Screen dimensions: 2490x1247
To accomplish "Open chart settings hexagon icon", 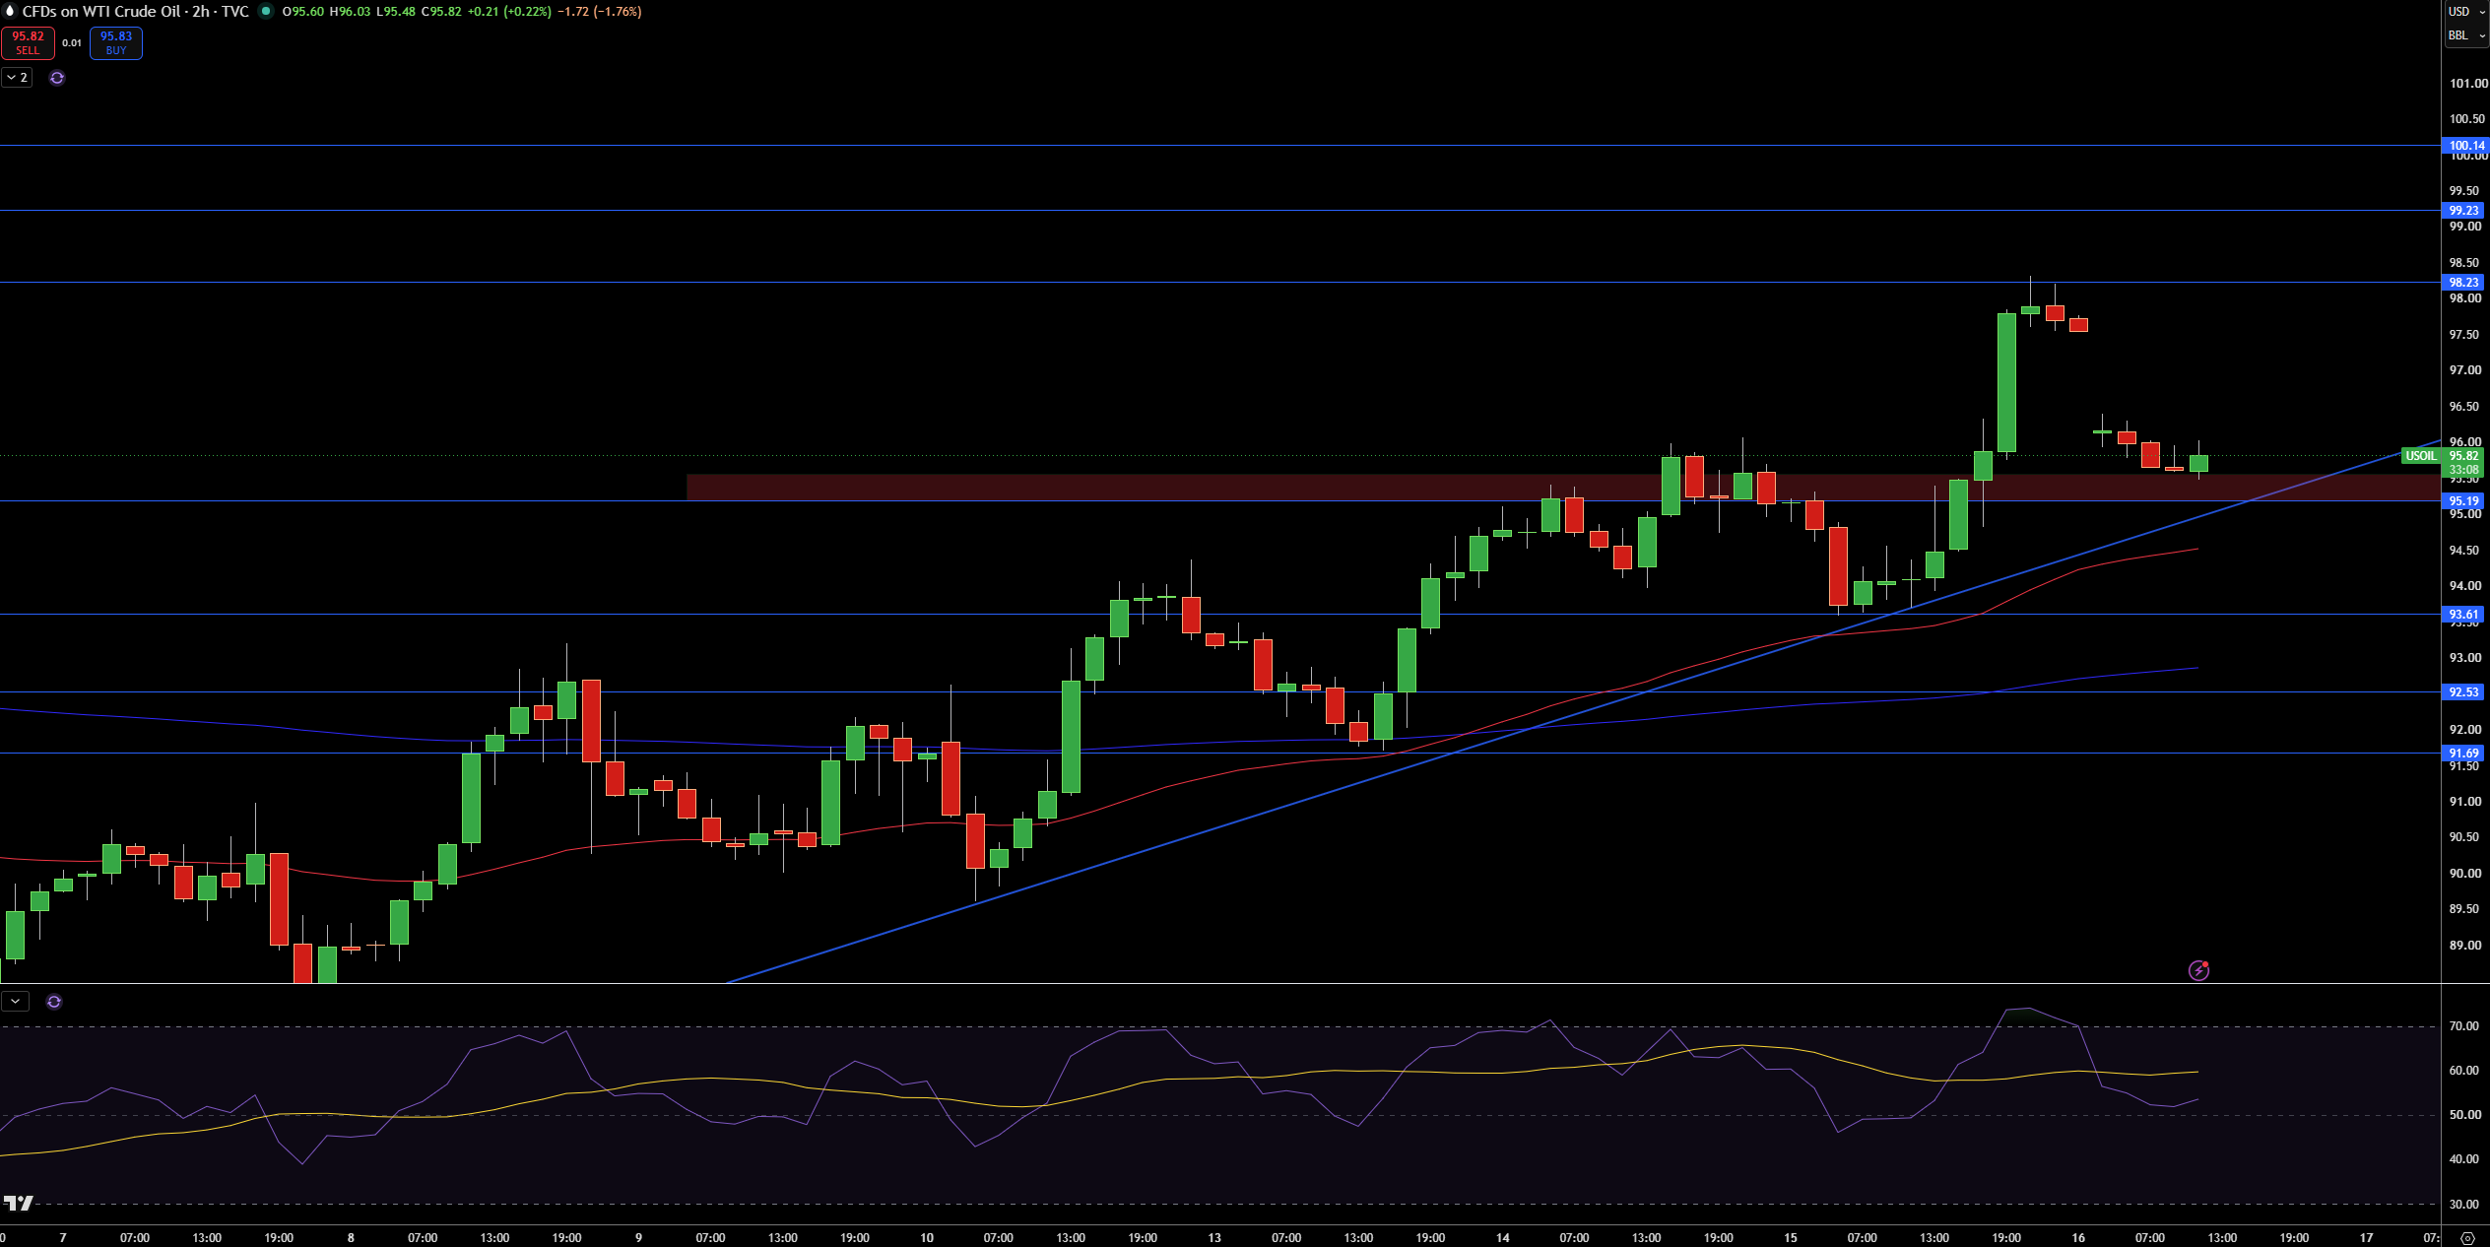I will click(x=2467, y=1238).
